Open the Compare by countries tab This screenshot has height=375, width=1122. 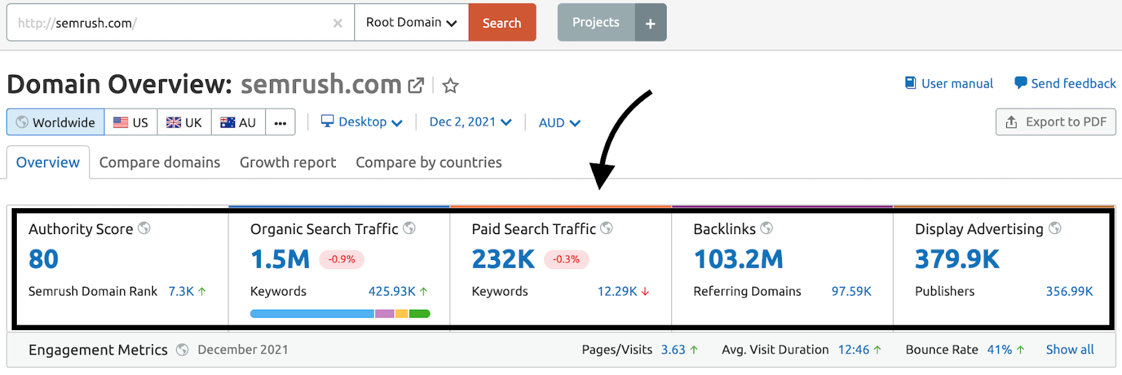[x=429, y=163]
